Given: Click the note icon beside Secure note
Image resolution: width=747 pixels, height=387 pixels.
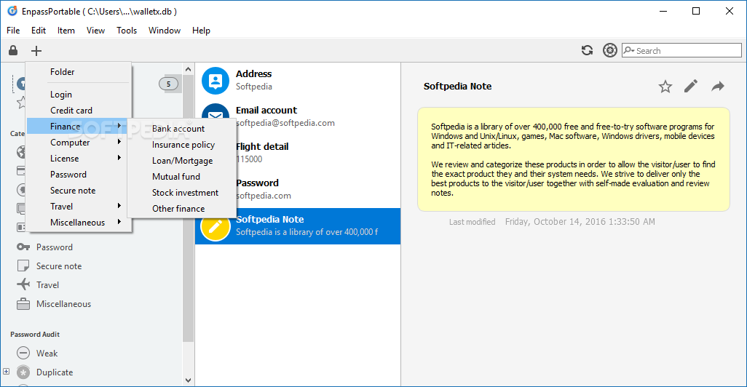Looking at the screenshot, I should point(23,266).
